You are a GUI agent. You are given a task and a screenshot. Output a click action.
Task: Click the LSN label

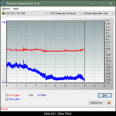tap(31, 95)
